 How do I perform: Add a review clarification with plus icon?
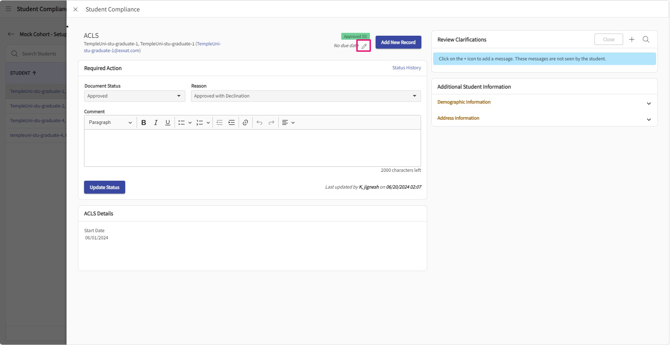coord(632,39)
